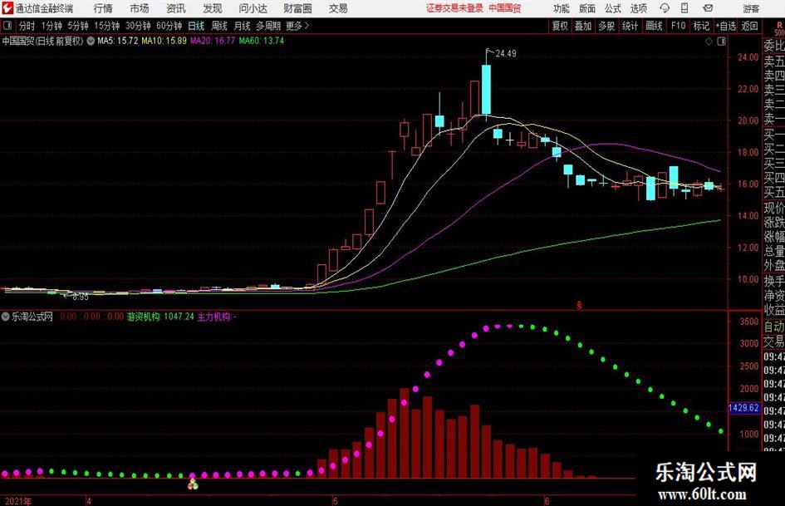Click the 多股 multi-stock button
The width and height of the screenshot is (785, 506).
[x=606, y=26]
